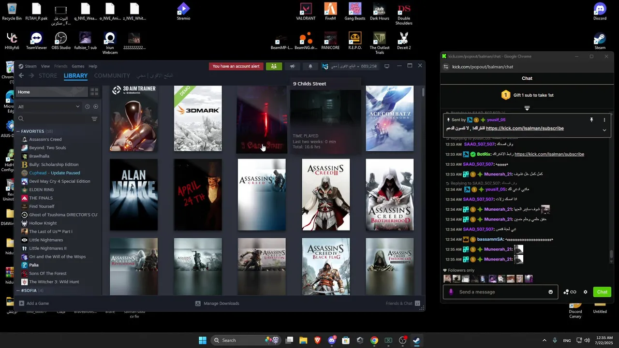Sort Steam library by recent activity clock icon
Viewport: 619px width, 348px height.
point(88,106)
